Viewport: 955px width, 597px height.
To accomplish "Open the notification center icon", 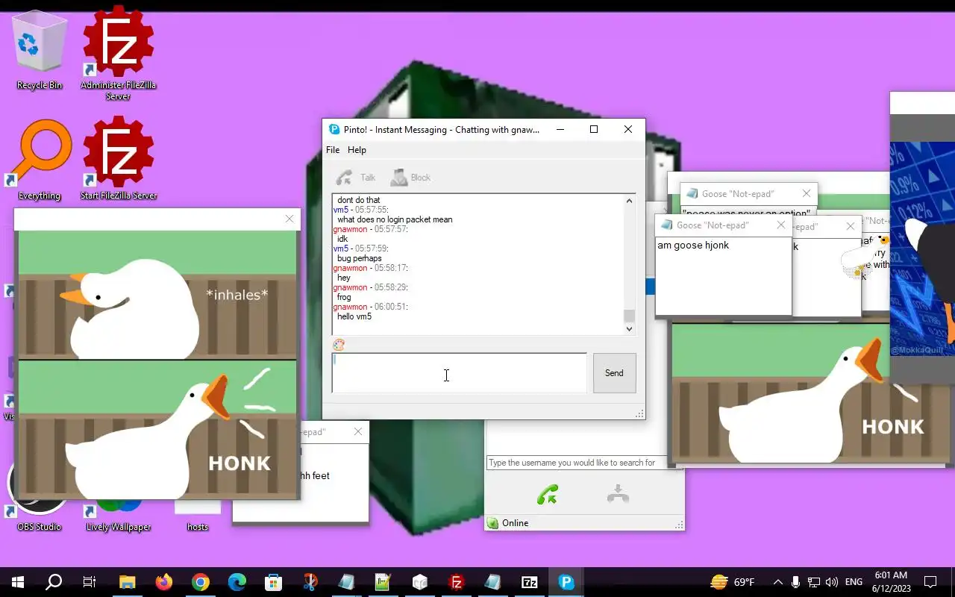I will [x=930, y=582].
